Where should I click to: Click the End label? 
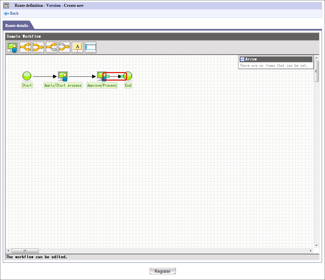[128, 85]
